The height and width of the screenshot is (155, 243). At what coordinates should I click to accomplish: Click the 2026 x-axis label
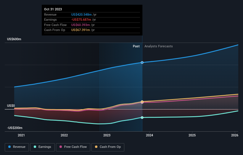point(235,135)
